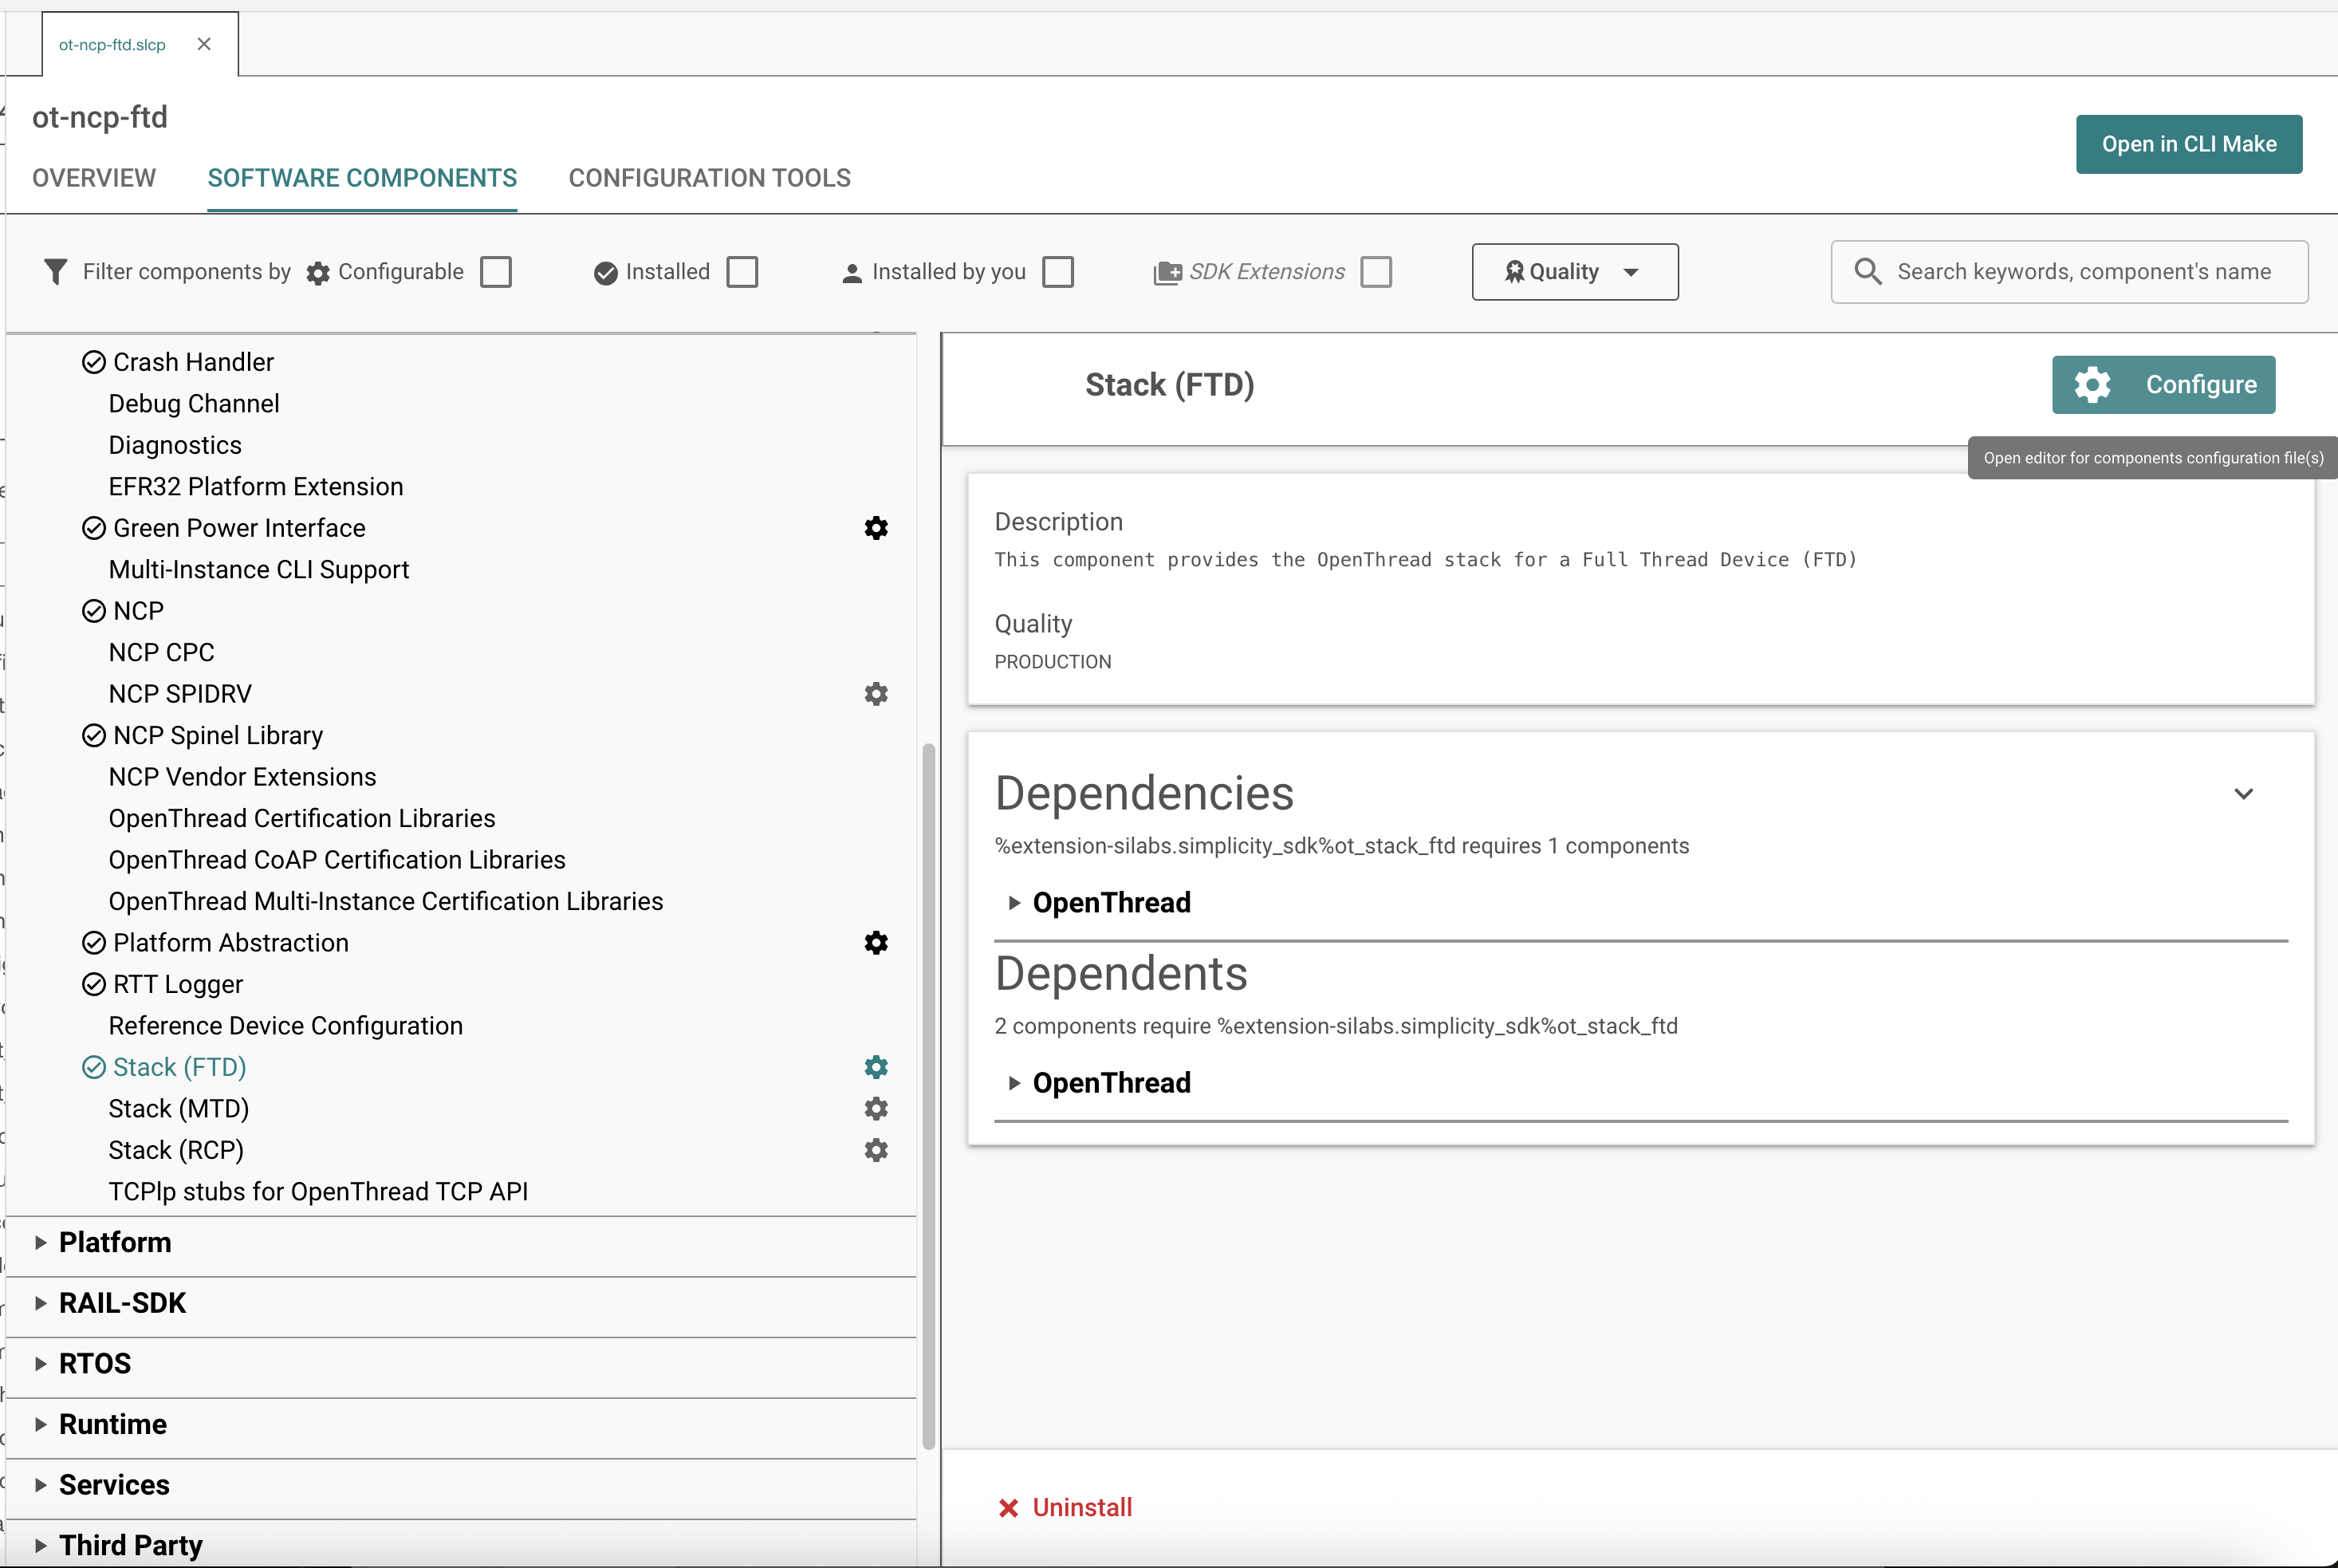
Task: Collapse the Dependencies section chevron
Action: tap(2244, 793)
